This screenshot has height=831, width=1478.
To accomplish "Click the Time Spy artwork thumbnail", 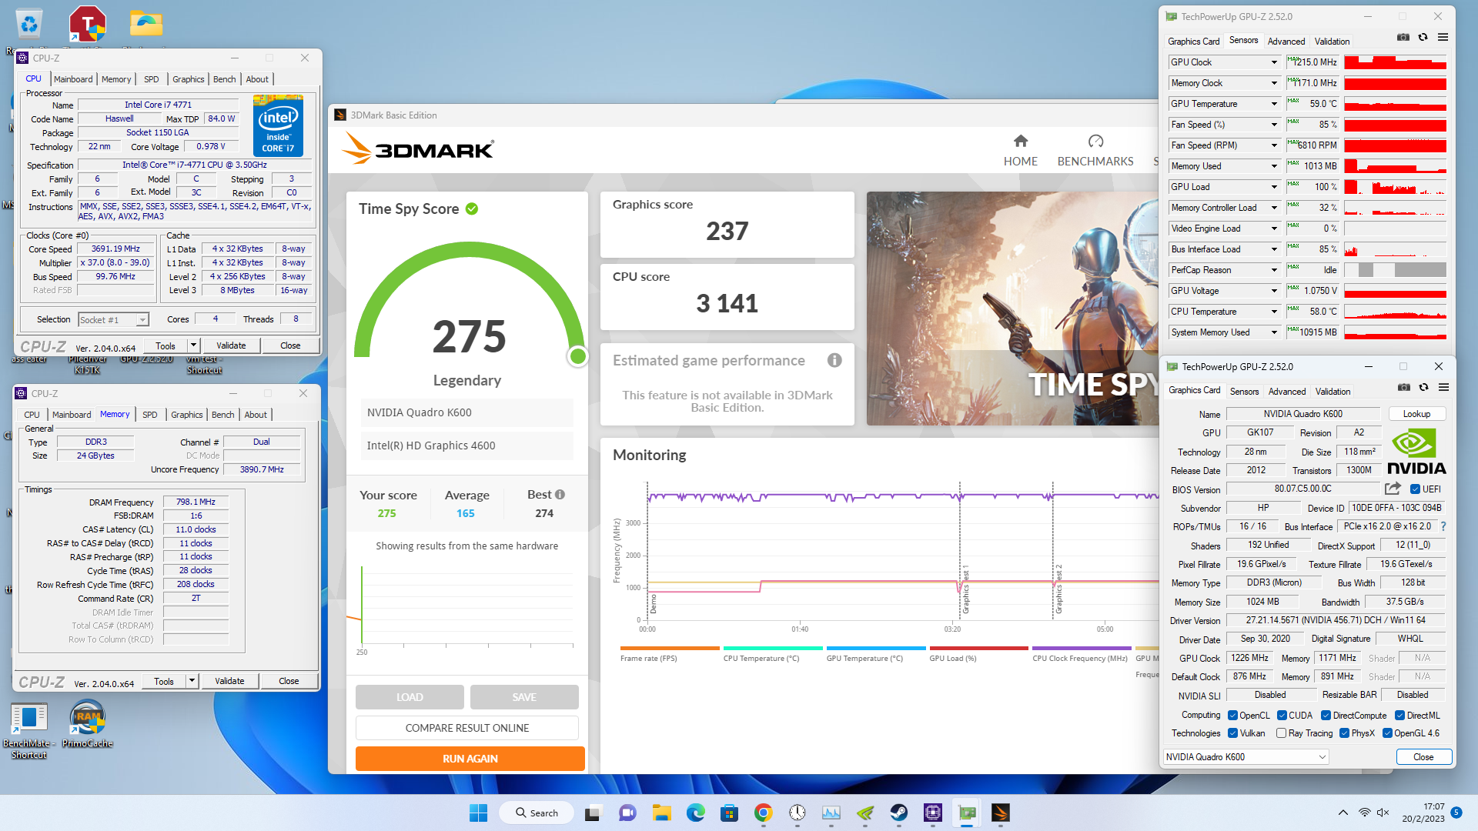I will coord(1012,309).
